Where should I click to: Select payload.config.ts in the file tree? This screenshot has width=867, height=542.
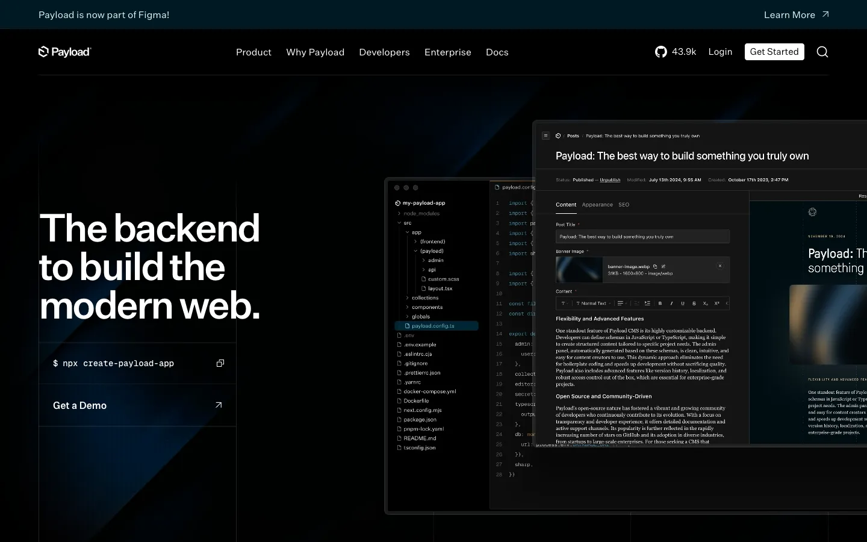pyautogui.click(x=437, y=326)
